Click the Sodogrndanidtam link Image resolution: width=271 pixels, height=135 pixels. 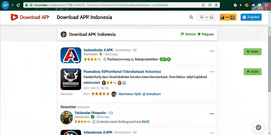coord(146,59)
